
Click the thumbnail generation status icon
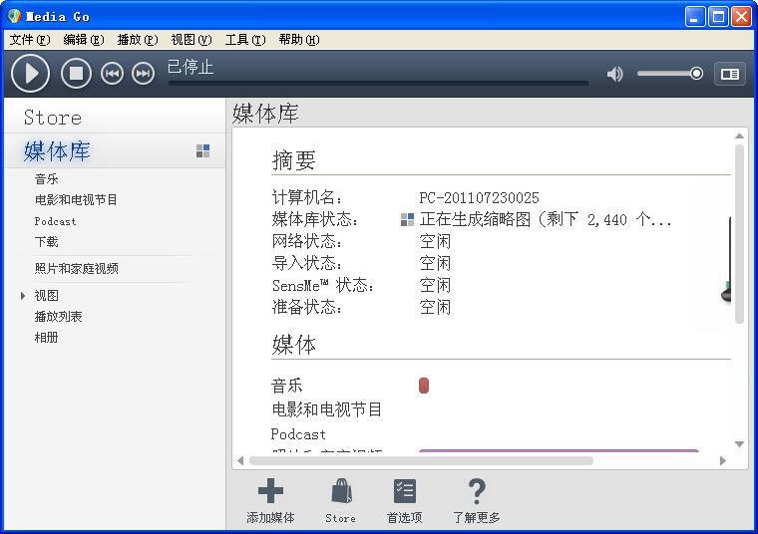(408, 220)
